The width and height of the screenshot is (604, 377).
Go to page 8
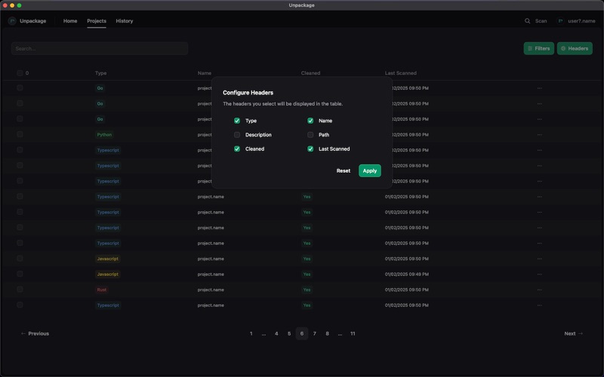coord(327,333)
